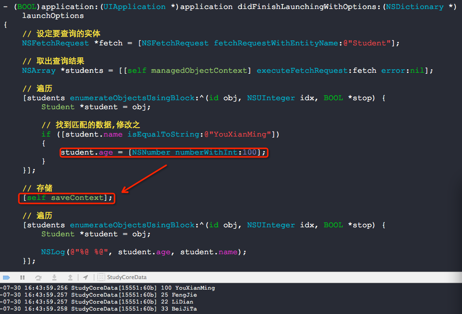Click console log line '100 YouXianMing'
Image resolution: width=462 pixels, height=314 pixels.
(x=188, y=288)
